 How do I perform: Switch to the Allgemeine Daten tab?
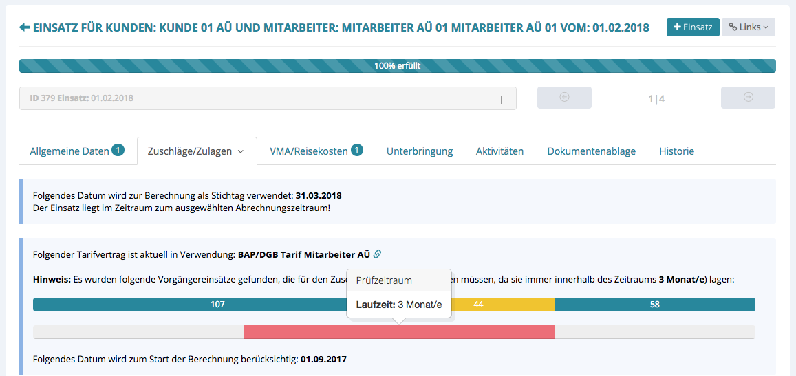[x=69, y=151]
